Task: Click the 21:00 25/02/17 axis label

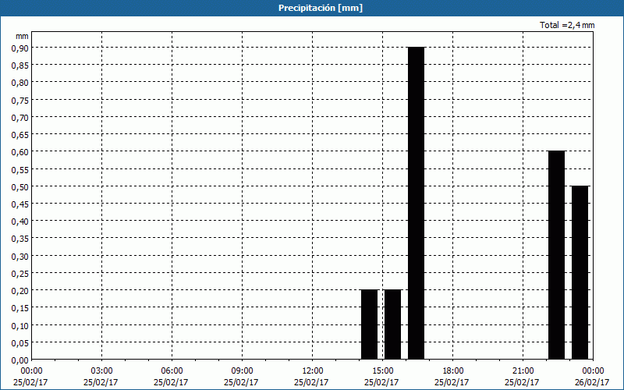Action: click(x=523, y=377)
